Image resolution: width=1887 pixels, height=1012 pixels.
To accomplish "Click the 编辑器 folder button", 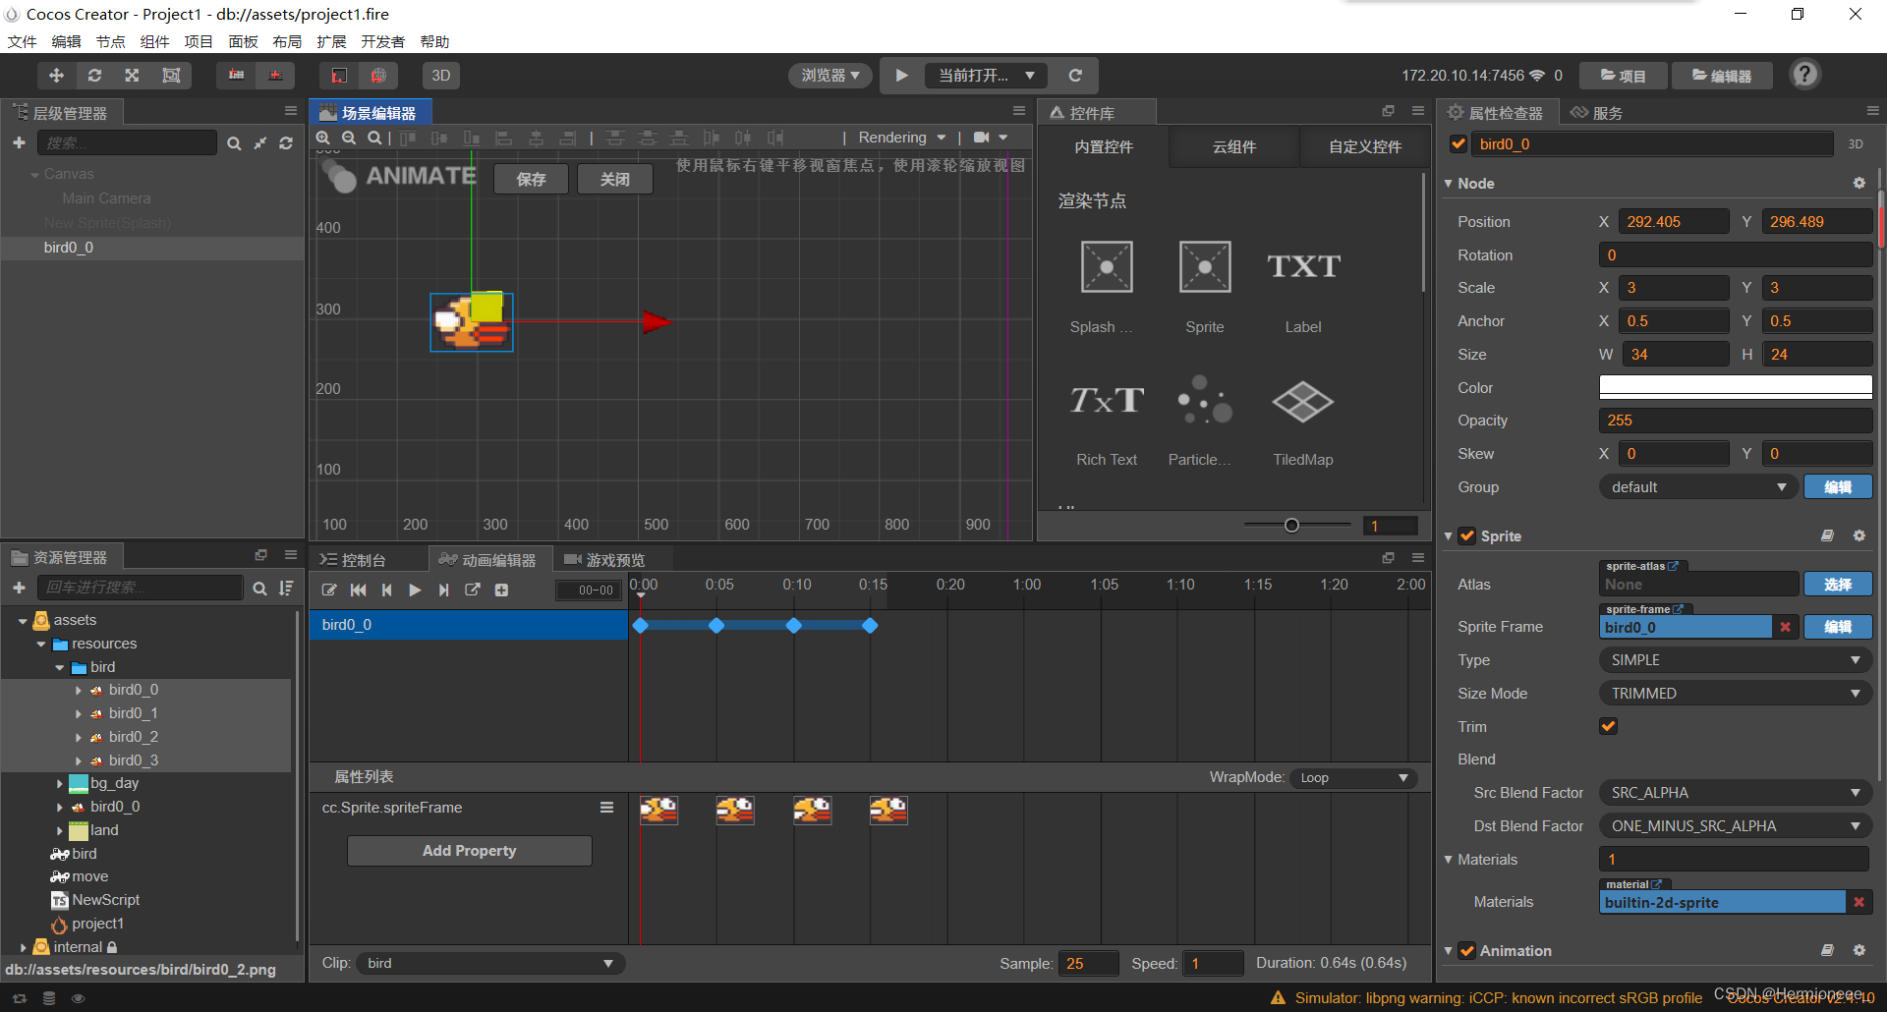I will point(1722,76).
